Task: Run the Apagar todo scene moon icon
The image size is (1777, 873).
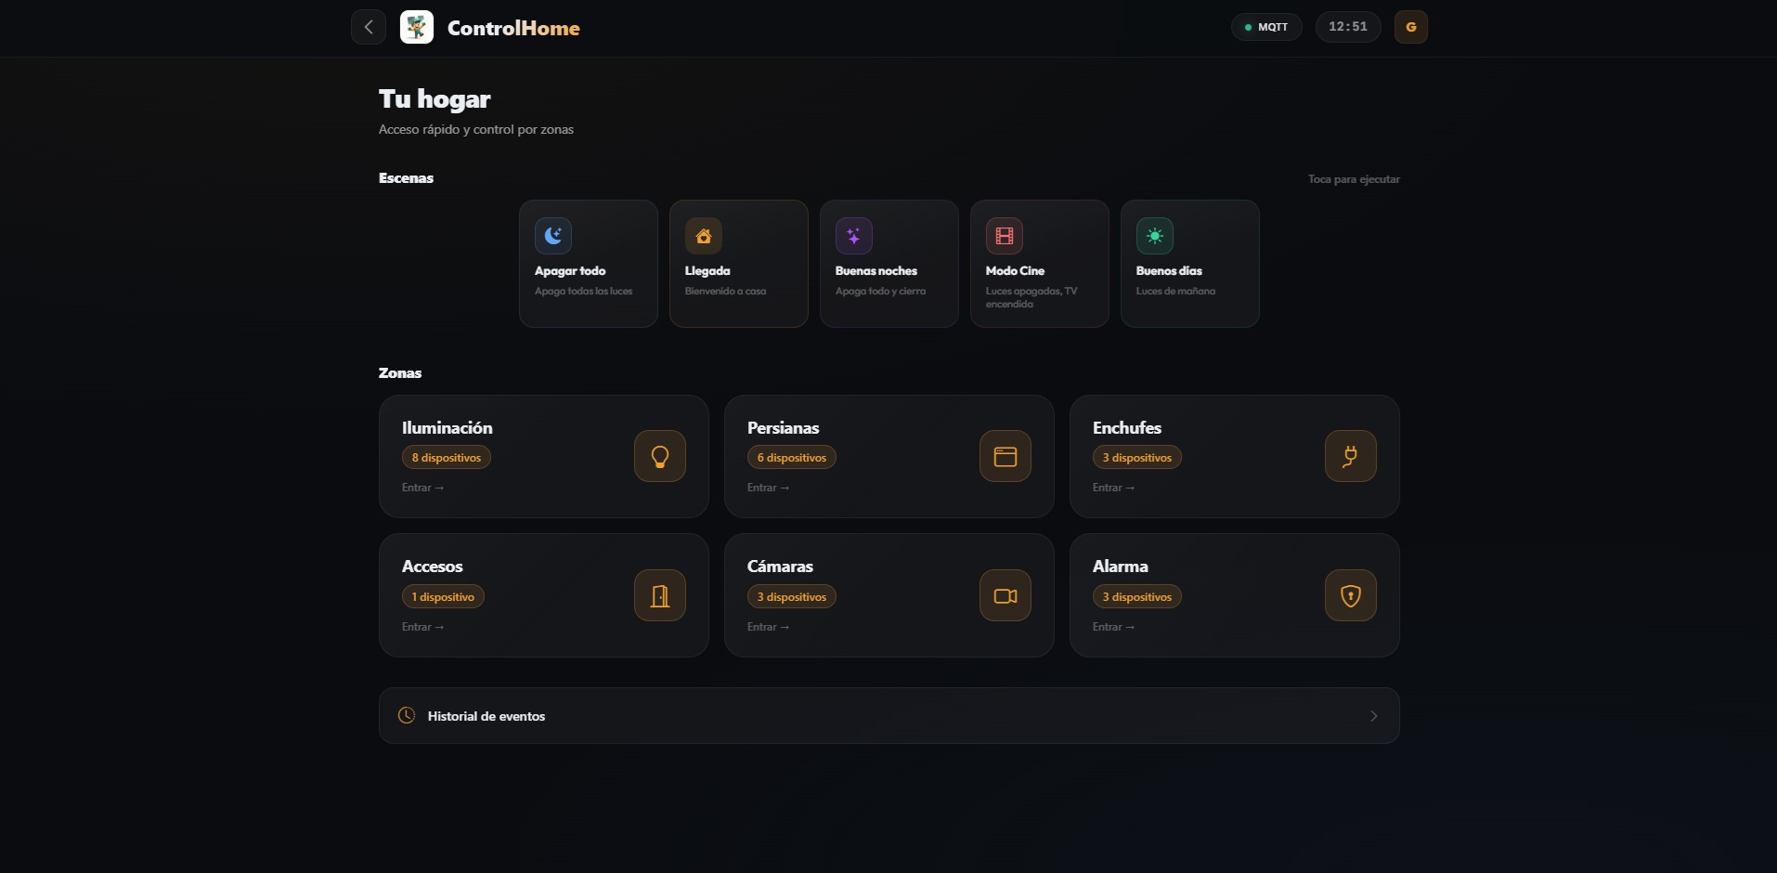Action: coord(553,236)
